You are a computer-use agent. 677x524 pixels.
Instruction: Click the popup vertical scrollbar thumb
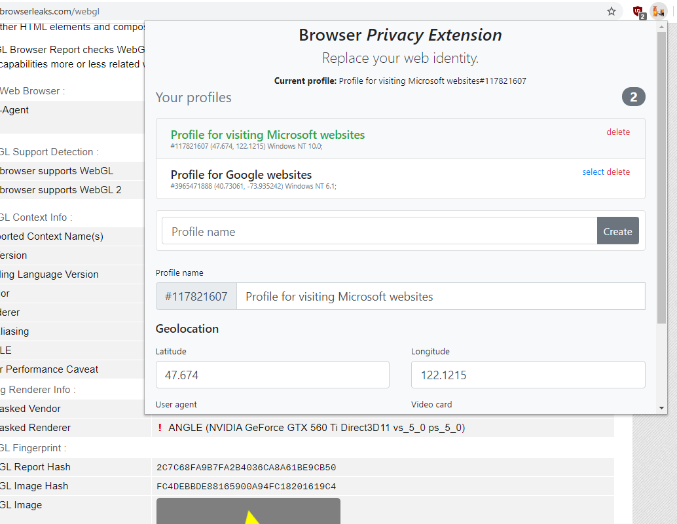[x=661, y=177]
